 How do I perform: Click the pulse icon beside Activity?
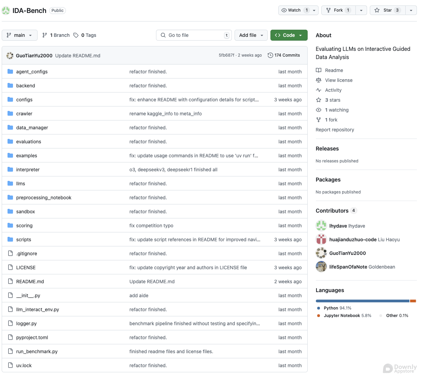(x=319, y=90)
